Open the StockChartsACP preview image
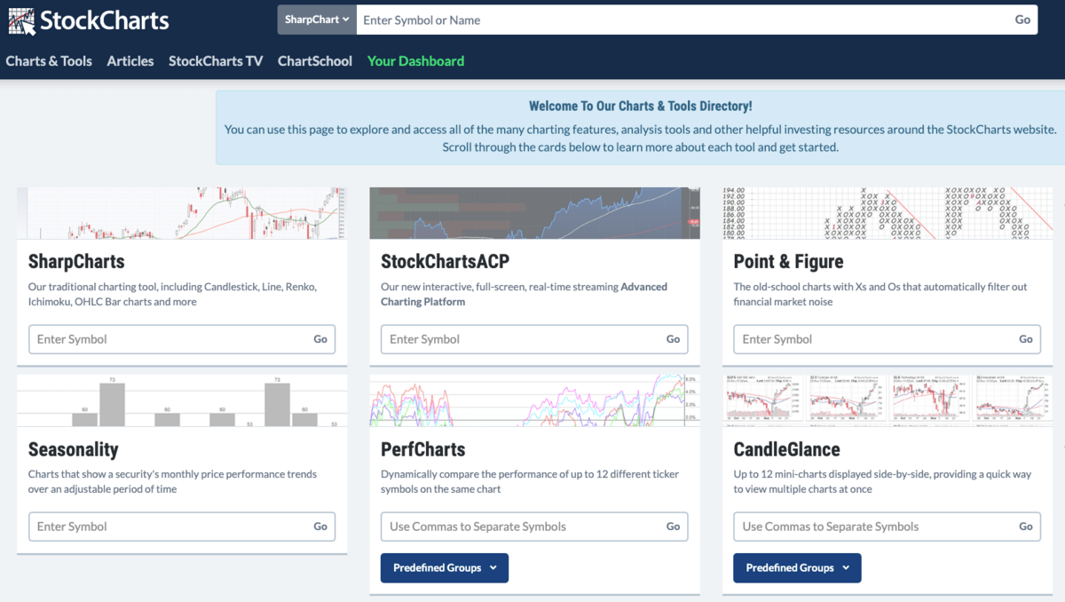The height and width of the screenshot is (602, 1065). 534,213
